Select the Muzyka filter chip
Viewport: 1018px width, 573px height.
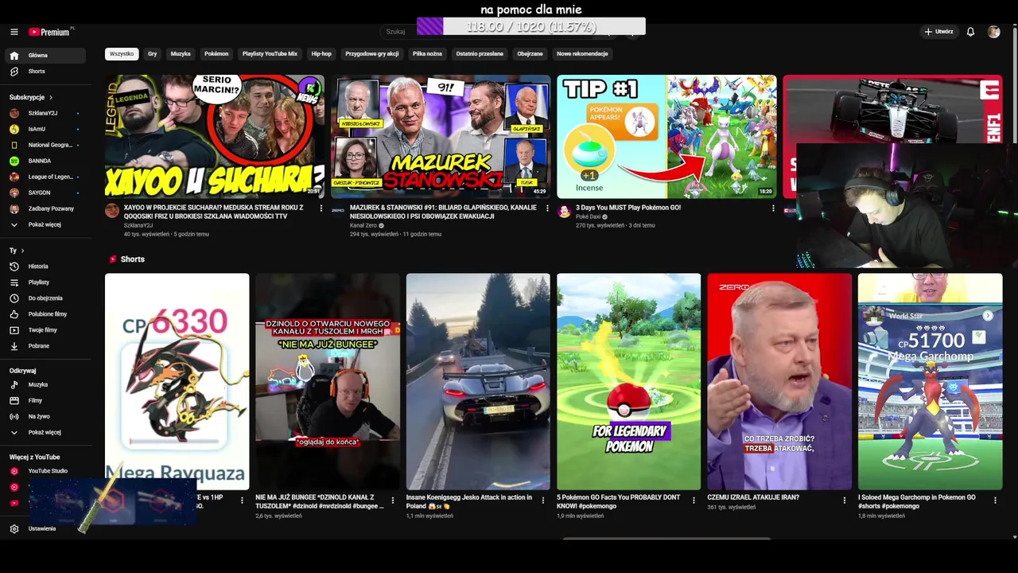coord(181,54)
